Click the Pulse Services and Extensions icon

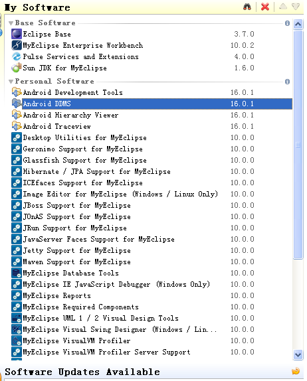click(x=17, y=56)
